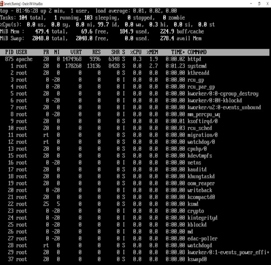This screenshot has height=265, width=271.
Task: Click the apache user name
Action: click(24, 59)
